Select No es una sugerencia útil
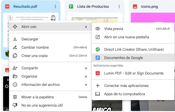Viewport: 175px width, 112px height. 42,105
